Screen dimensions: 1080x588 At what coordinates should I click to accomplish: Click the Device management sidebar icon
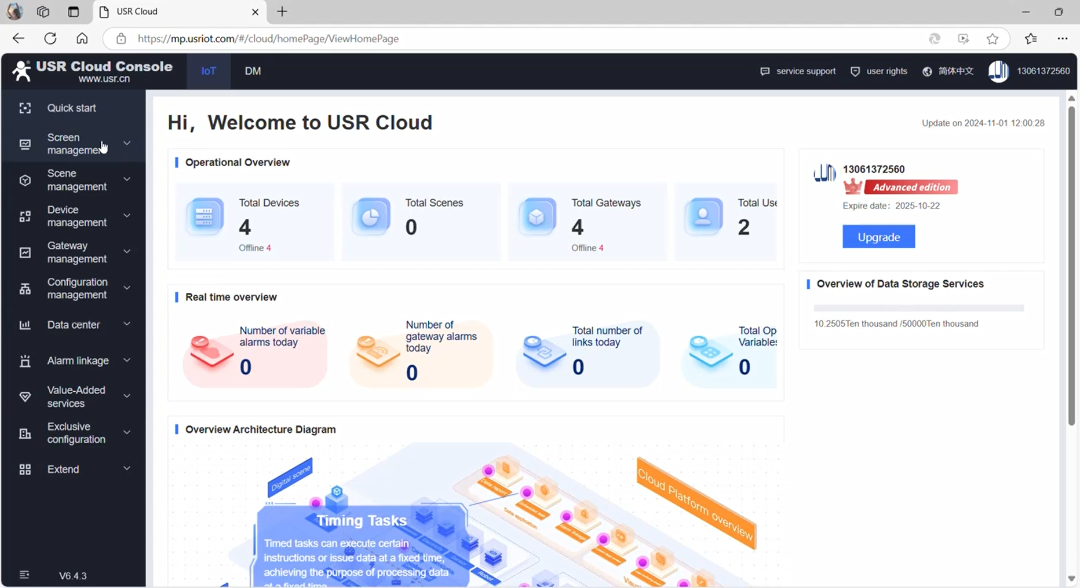[x=25, y=216]
